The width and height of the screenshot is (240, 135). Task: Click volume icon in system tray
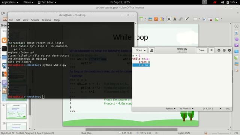click(x=222, y=2)
